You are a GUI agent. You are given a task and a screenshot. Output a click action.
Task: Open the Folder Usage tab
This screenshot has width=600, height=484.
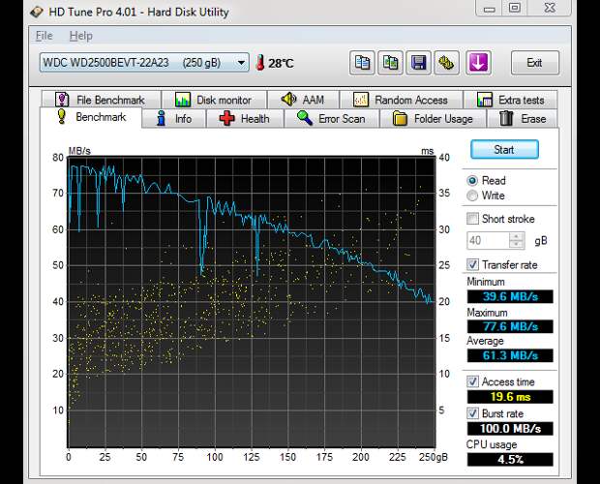pos(433,119)
